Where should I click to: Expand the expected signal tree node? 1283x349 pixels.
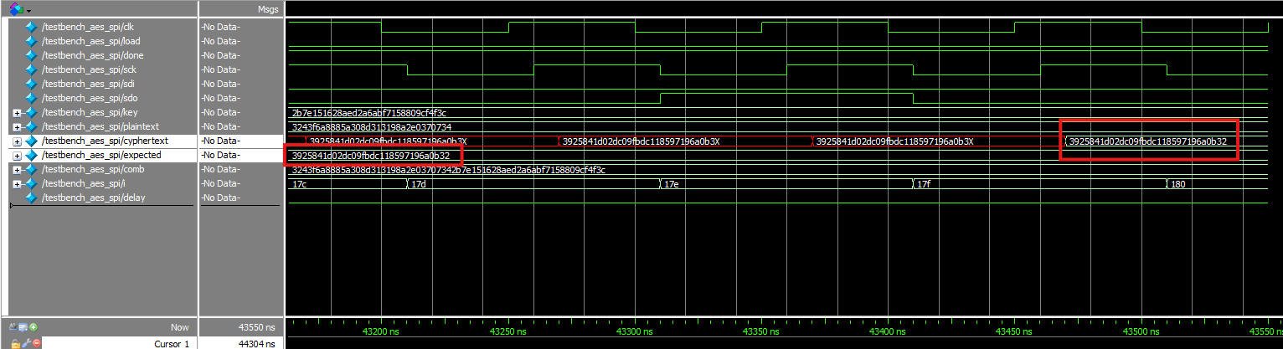click(17, 155)
